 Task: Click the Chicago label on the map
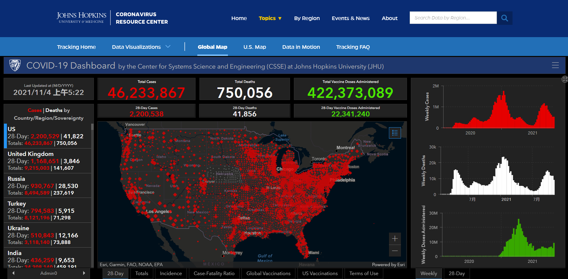(285, 169)
